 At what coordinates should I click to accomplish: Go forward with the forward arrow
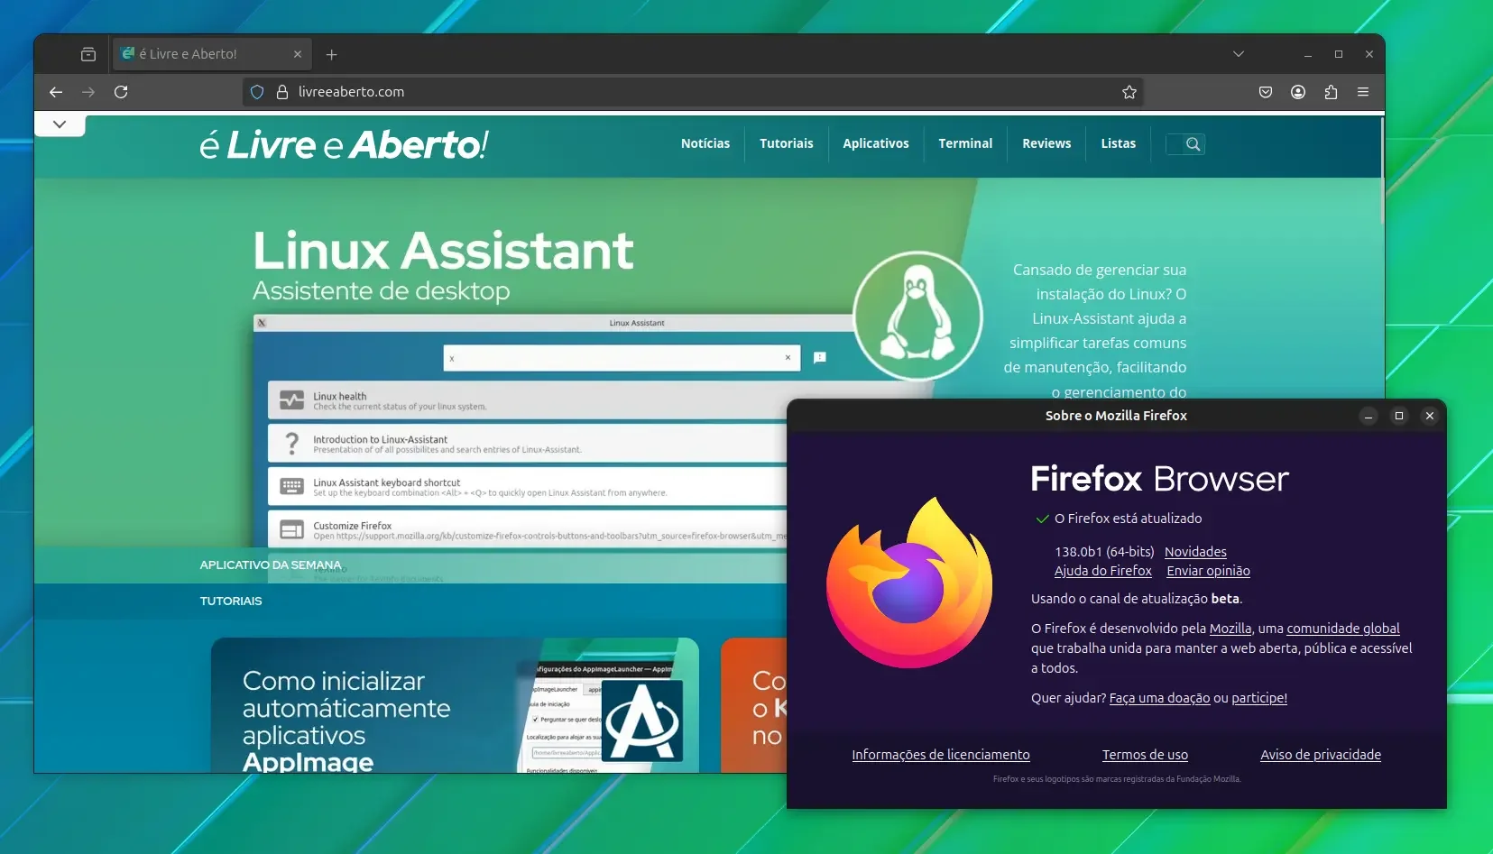[88, 92]
